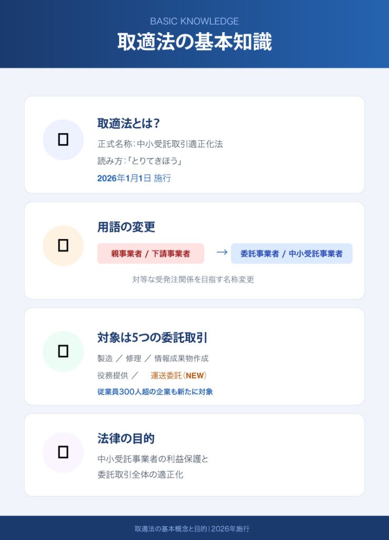Click the 法律の目的 card heading
The width and height of the screenshot is (389, 540).
tap(126, 438)
